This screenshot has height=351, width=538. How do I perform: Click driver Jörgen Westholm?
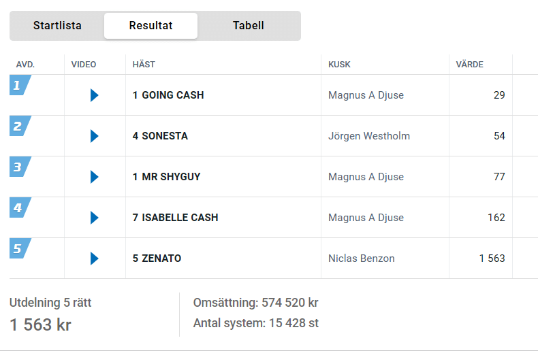coord(369,136)
